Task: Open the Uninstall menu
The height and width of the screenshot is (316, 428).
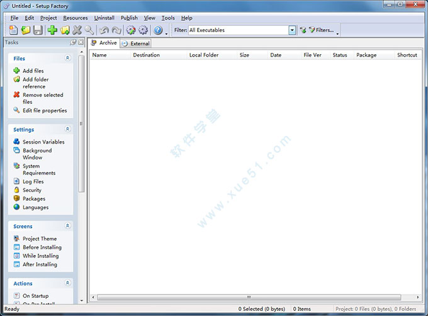Action: point(104,18)
